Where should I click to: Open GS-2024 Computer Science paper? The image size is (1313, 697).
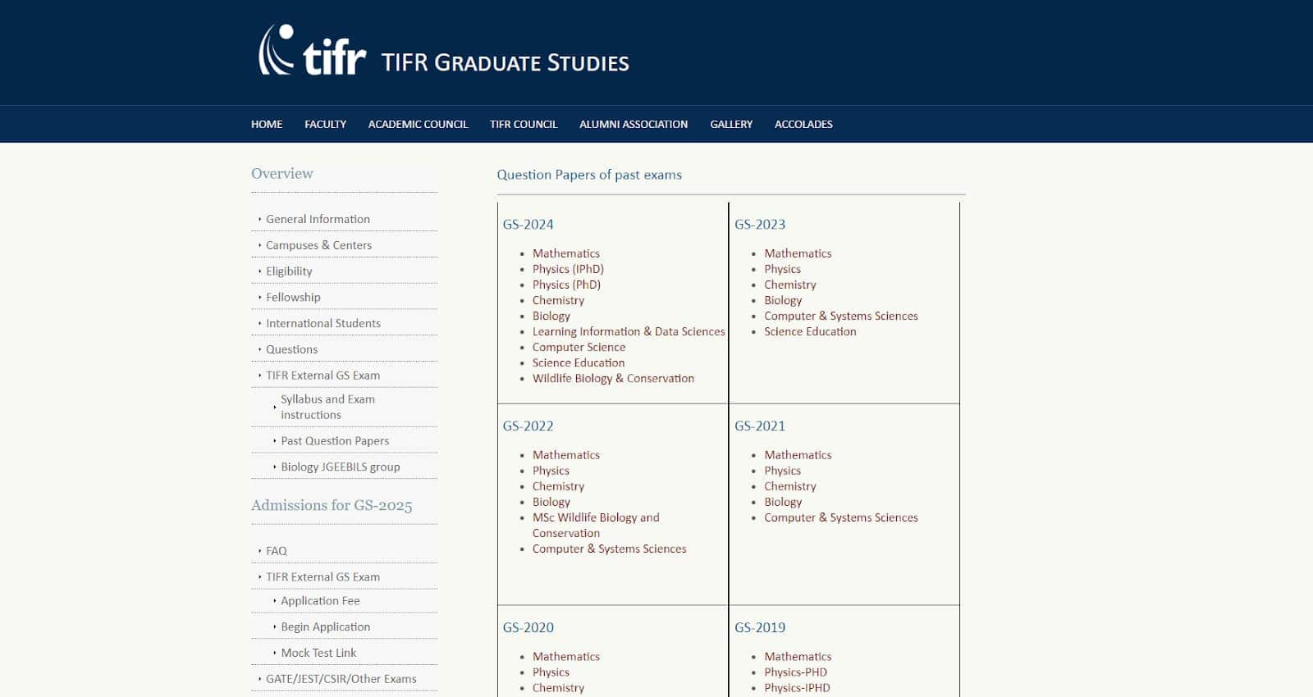click(579, 347)
